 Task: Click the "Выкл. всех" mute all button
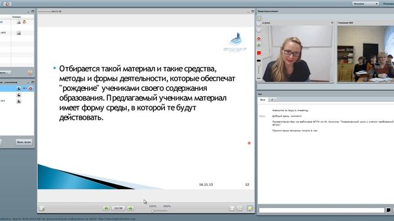[x=24, y=142]
